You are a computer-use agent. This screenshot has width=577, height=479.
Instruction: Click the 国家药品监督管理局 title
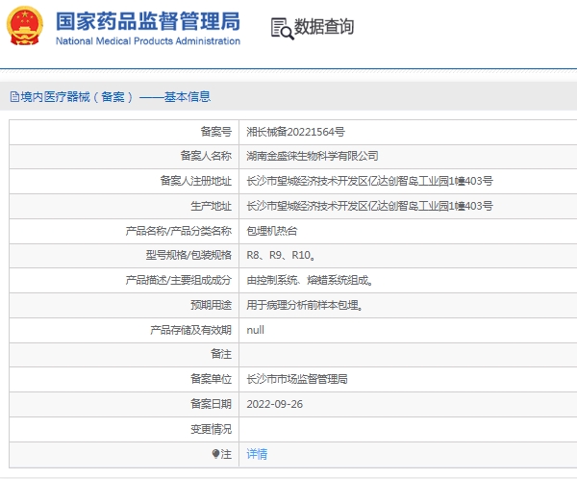pyautogui.click(x=148, y=21)
